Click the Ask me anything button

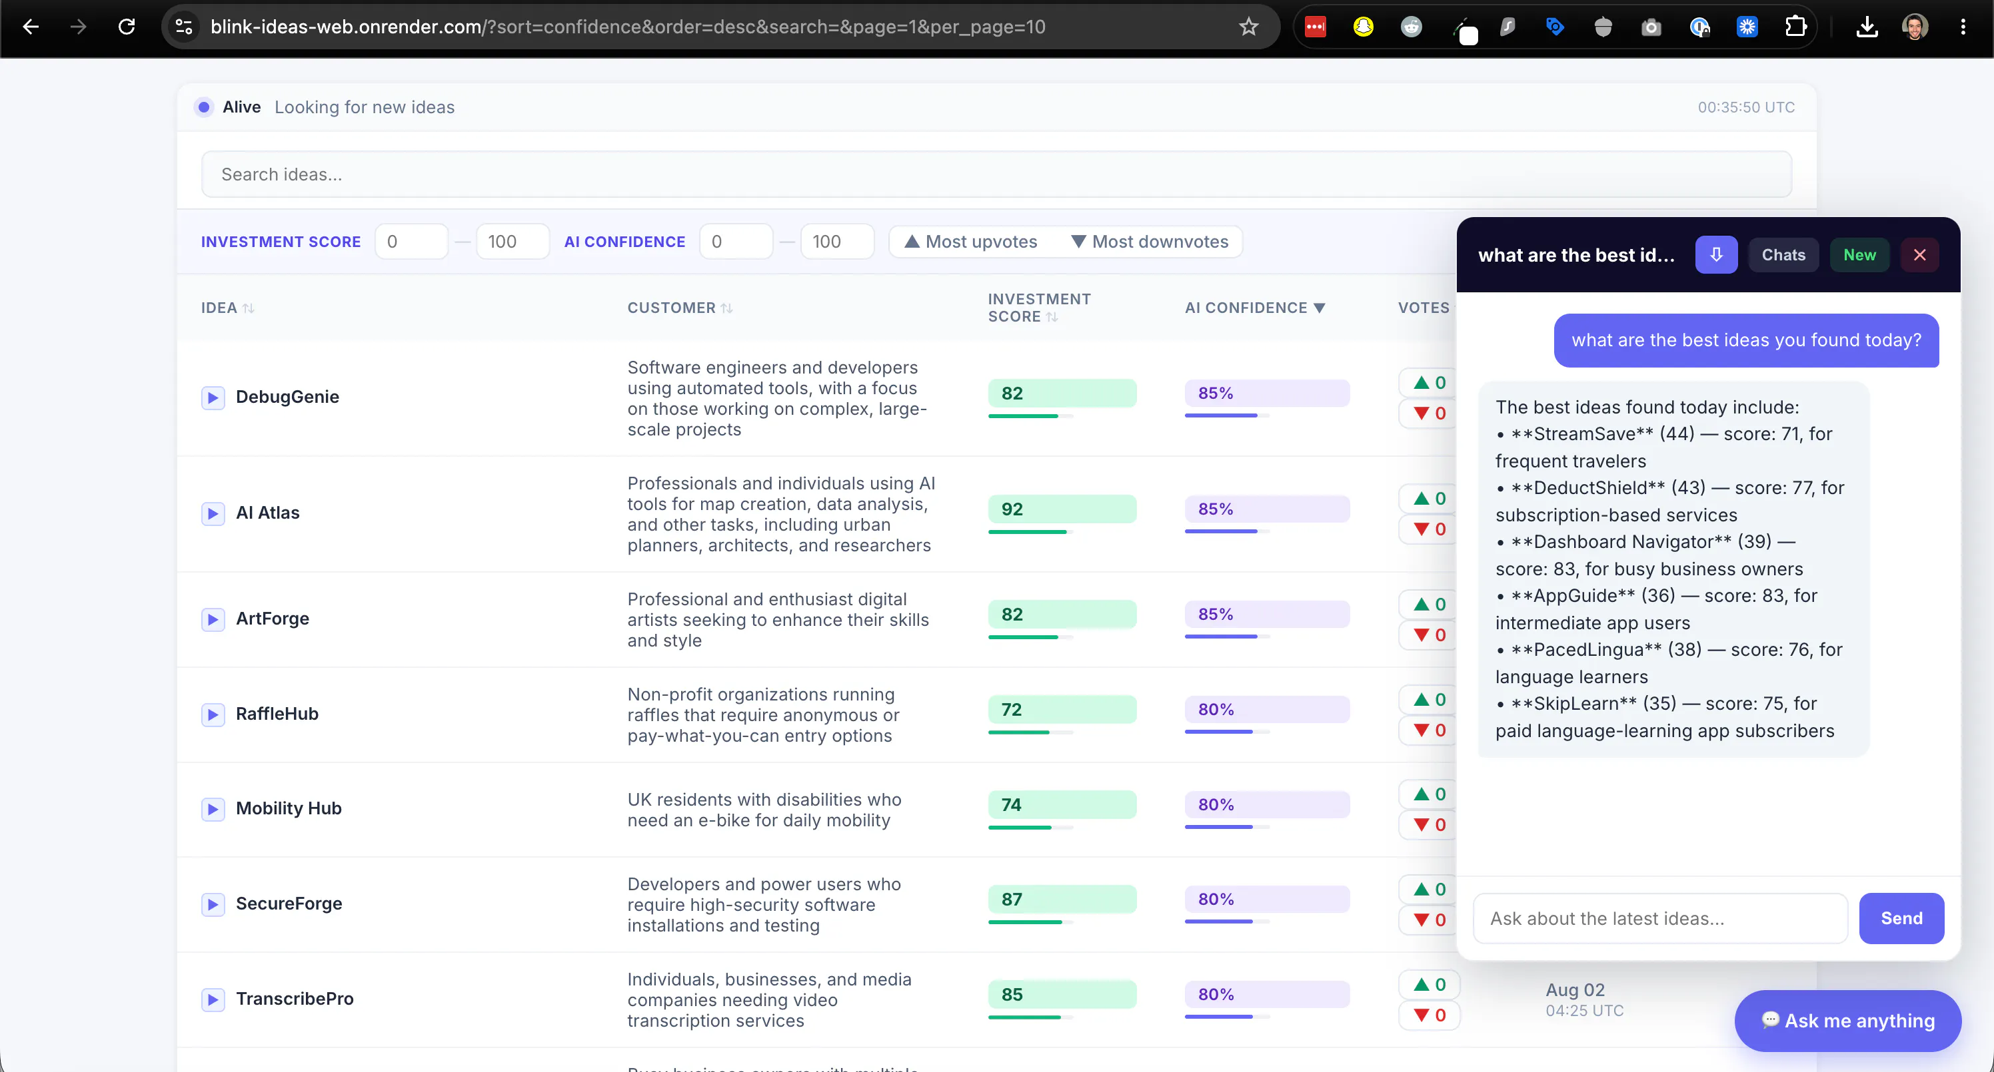click(1847, 1021)
